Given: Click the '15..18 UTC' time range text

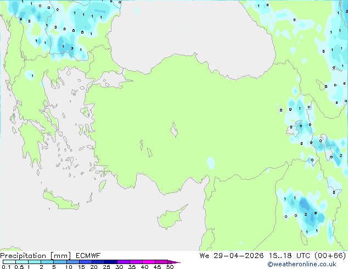Looking at the screenshot, I should (x=289, y=256).
